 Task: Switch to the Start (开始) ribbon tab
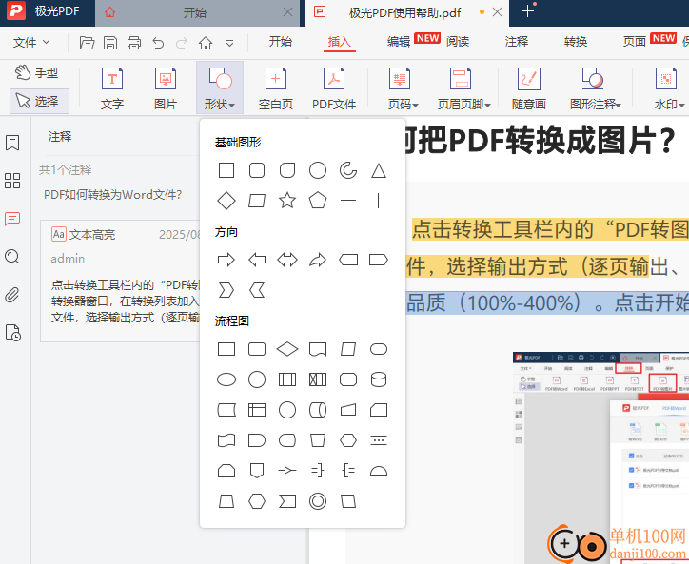(281, 42)
